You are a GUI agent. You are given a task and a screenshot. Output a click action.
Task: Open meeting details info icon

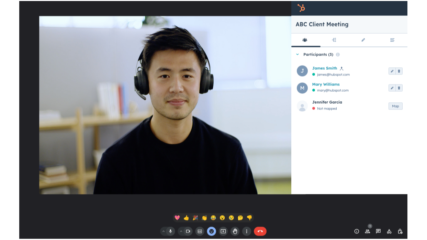click(357, 231)
